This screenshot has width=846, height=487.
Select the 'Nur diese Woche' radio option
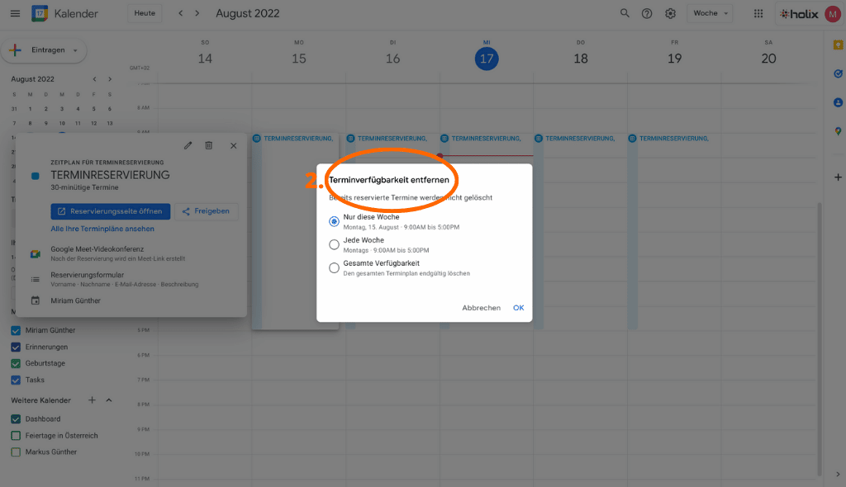coord(334,221)
